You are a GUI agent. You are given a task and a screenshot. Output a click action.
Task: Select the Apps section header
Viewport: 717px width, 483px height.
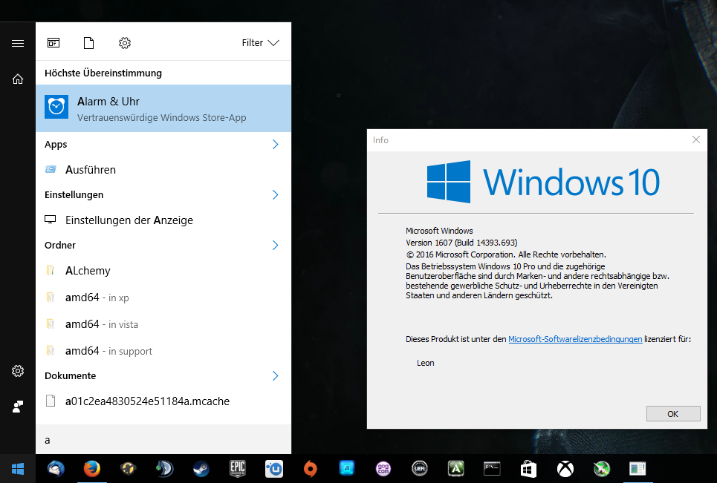coord(56,144)
